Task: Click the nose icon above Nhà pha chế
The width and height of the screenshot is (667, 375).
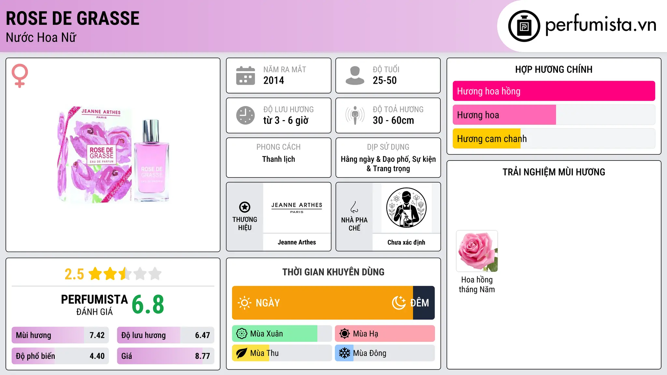Action: point(354,207)
